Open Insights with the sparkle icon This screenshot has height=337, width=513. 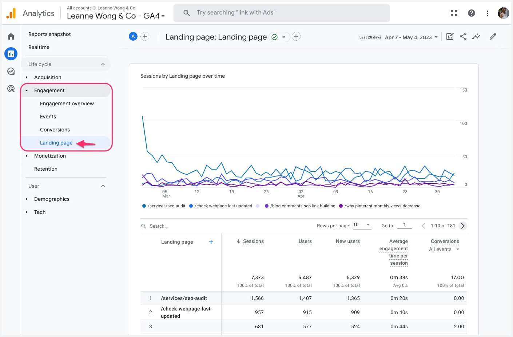pyautogui.click(x=476, y=36)
